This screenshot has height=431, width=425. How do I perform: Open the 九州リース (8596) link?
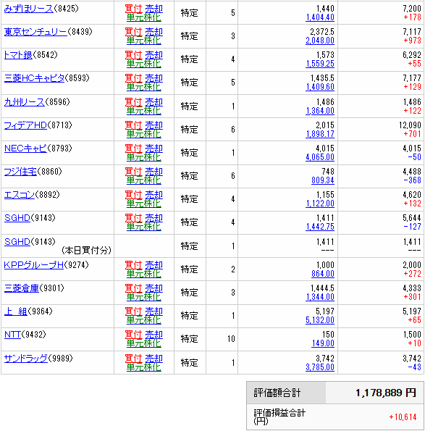(24, 102)
